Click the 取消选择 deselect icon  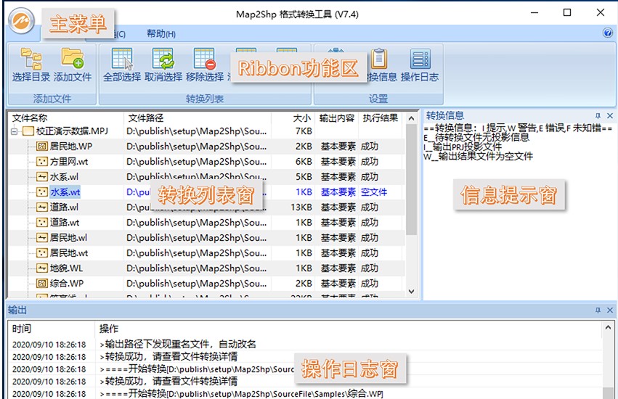tap(163, 59)
